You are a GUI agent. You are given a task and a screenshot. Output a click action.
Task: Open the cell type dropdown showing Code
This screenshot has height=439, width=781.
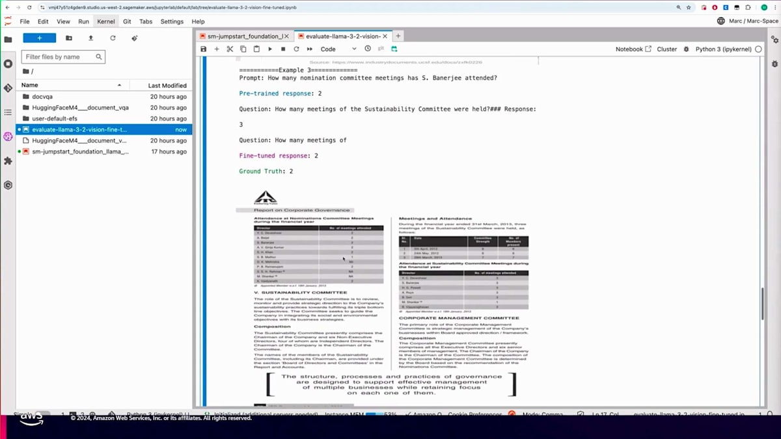tap(338, 49)
